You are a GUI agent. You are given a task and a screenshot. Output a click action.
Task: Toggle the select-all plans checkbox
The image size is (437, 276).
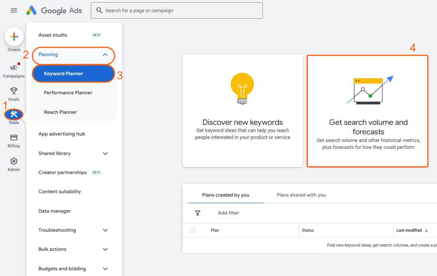(x=192, y=230)
